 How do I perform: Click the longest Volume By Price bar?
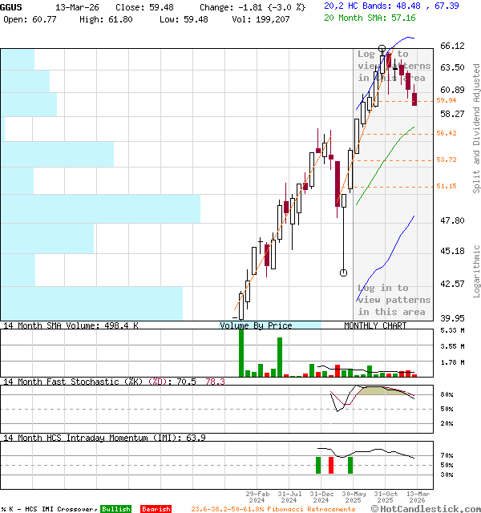click(x=100, y=208)
